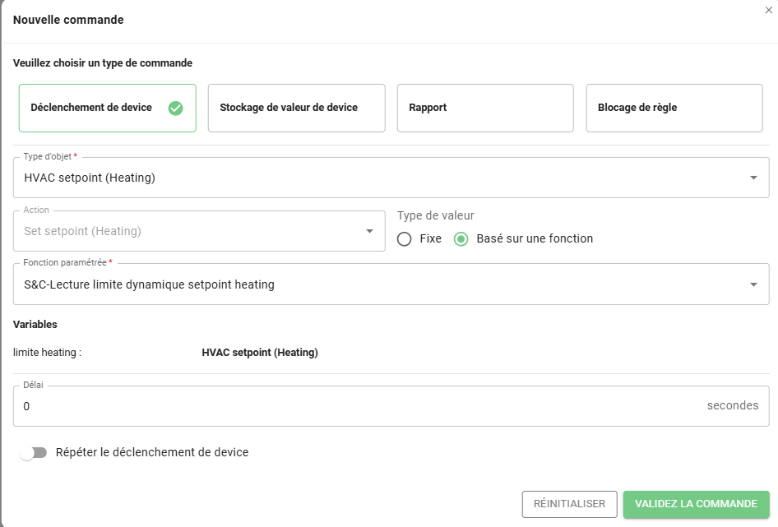The image size is (778, 527).
Task: Click the Action field dropdown arrow
Action: [x=369, y=231]
